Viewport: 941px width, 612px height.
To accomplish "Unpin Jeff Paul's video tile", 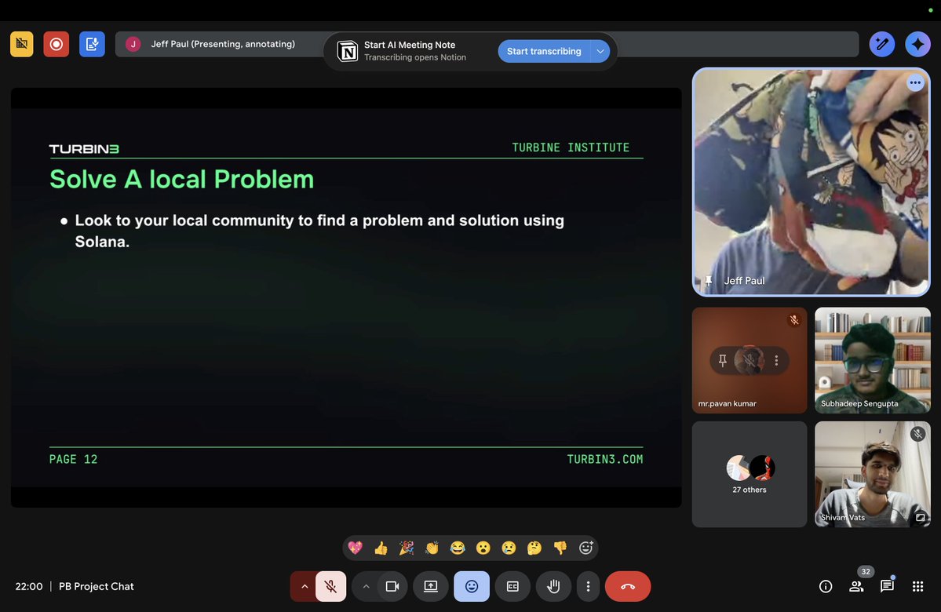I will [709, 280].
